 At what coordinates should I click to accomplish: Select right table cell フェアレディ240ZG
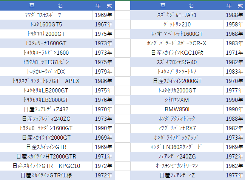point(177,156)
